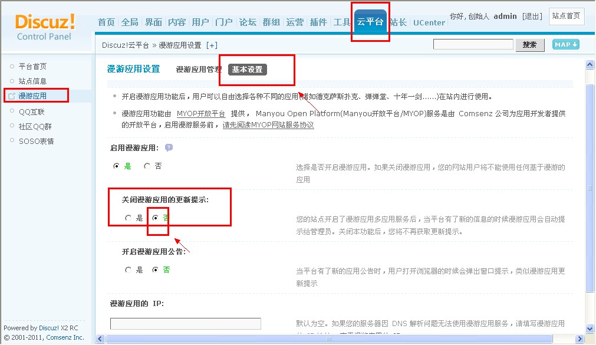Click the 搜索 button
Viewport: 596px width, 345px height.
tap(529, 45)
